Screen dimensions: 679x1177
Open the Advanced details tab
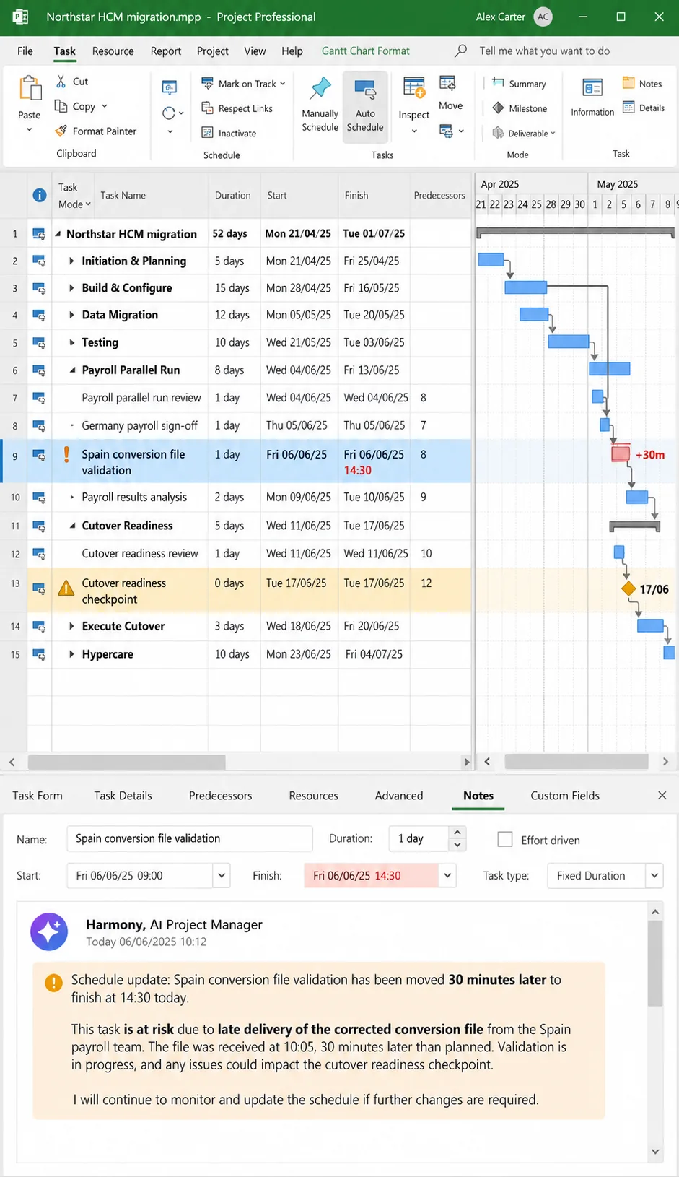(x=399, y=795)
